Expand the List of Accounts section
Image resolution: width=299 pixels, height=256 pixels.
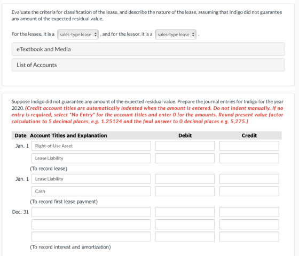[148, 65]
